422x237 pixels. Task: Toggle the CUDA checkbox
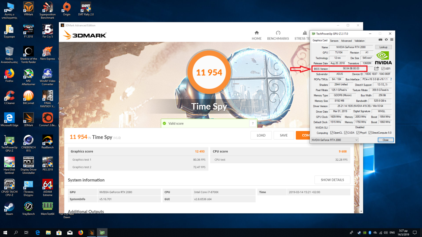(346, 133)
